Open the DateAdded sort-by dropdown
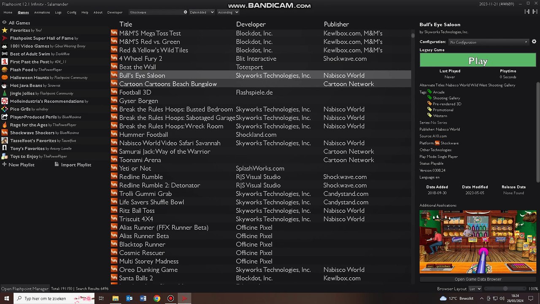The width and height of the screenshot is (540, 304). click(202, 12)
